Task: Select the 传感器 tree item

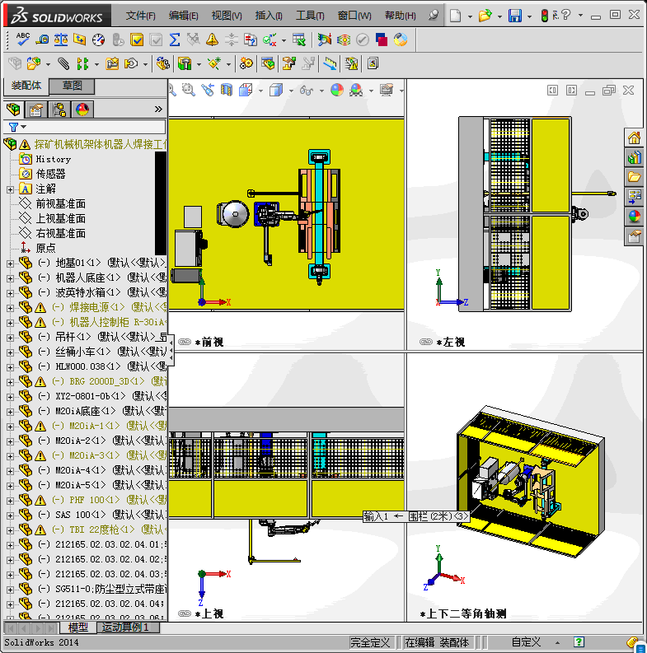Action: tap(50, 174)
